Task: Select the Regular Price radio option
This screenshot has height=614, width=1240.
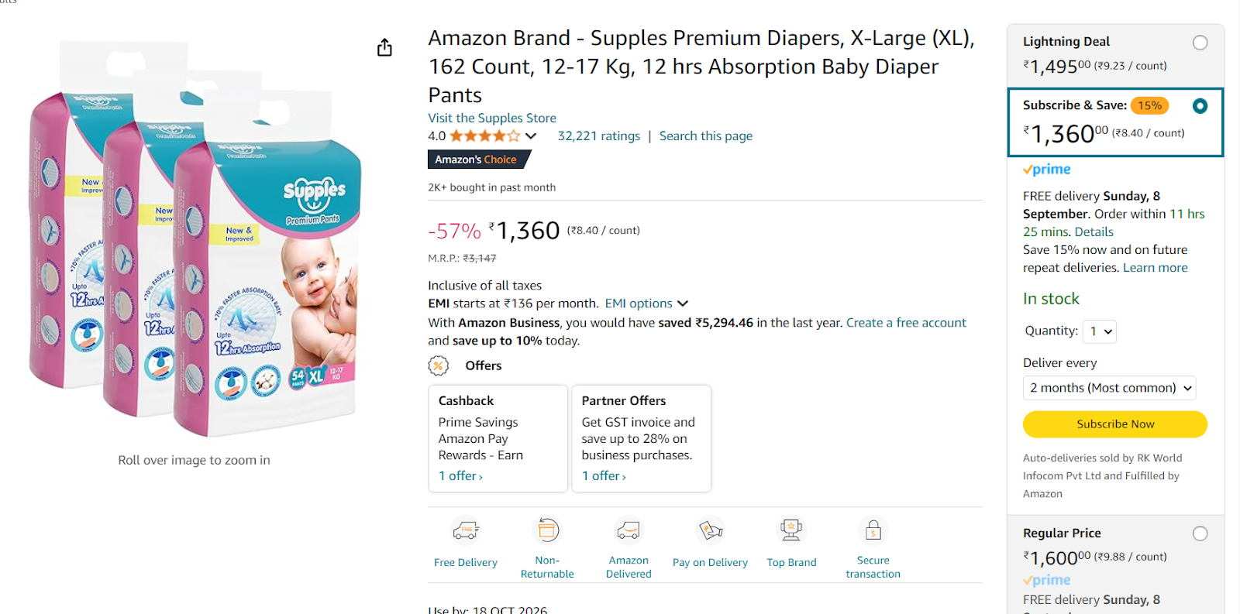Action: [x=1200, y=533]
